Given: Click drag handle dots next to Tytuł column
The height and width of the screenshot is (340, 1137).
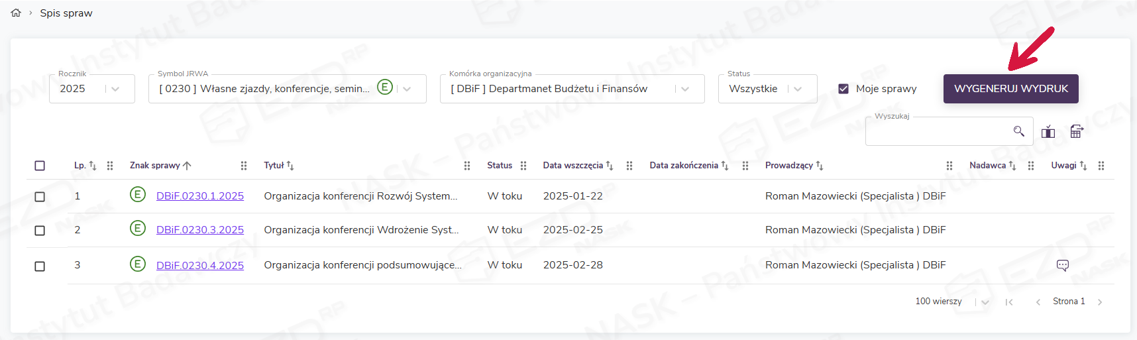Looking at the screenshot, I should (x=466, y=166).
